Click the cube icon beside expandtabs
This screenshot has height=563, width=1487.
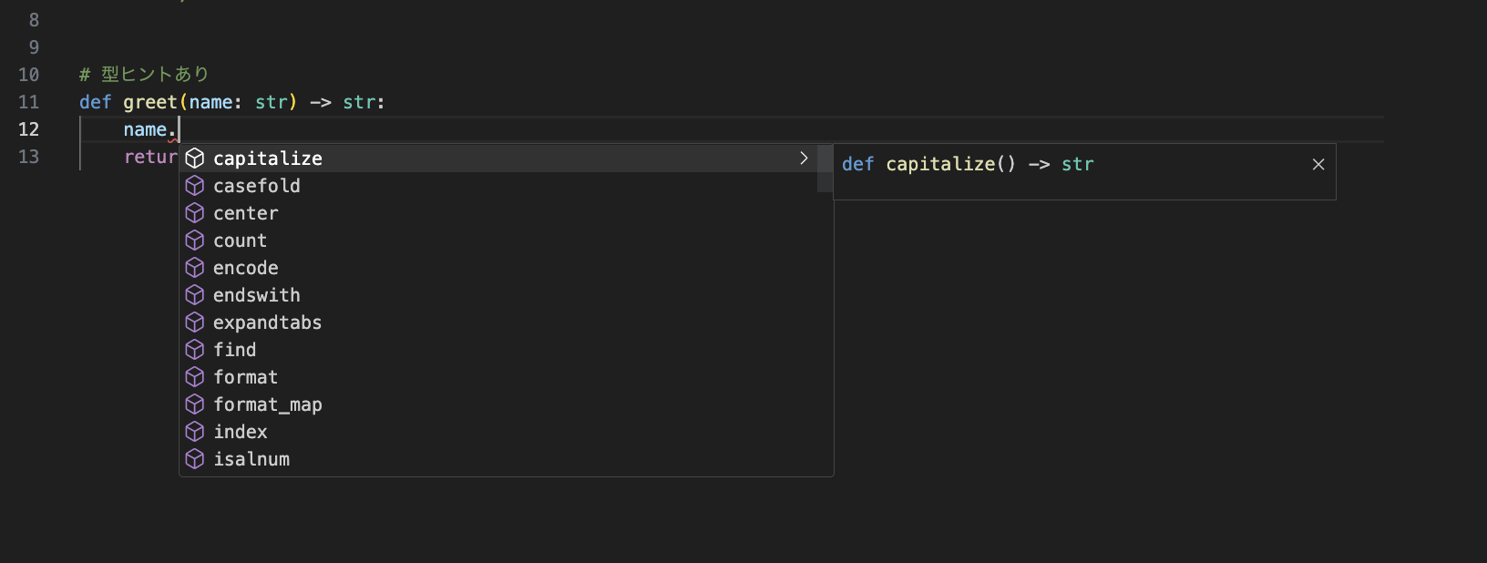pyautogui.click(x=195, y=322)
